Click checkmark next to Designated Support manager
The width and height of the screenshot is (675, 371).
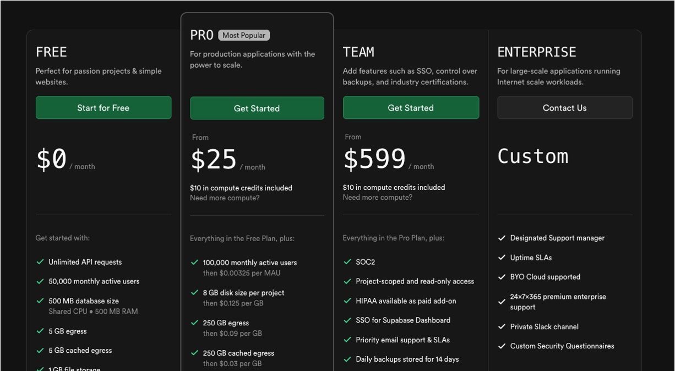[502, 238]
